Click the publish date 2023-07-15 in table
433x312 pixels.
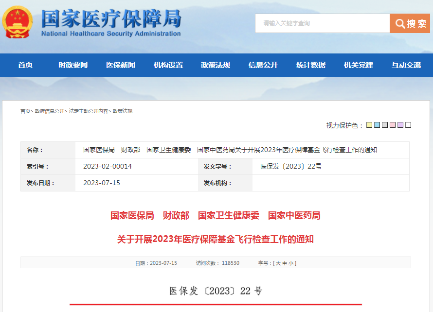[102, 183]
